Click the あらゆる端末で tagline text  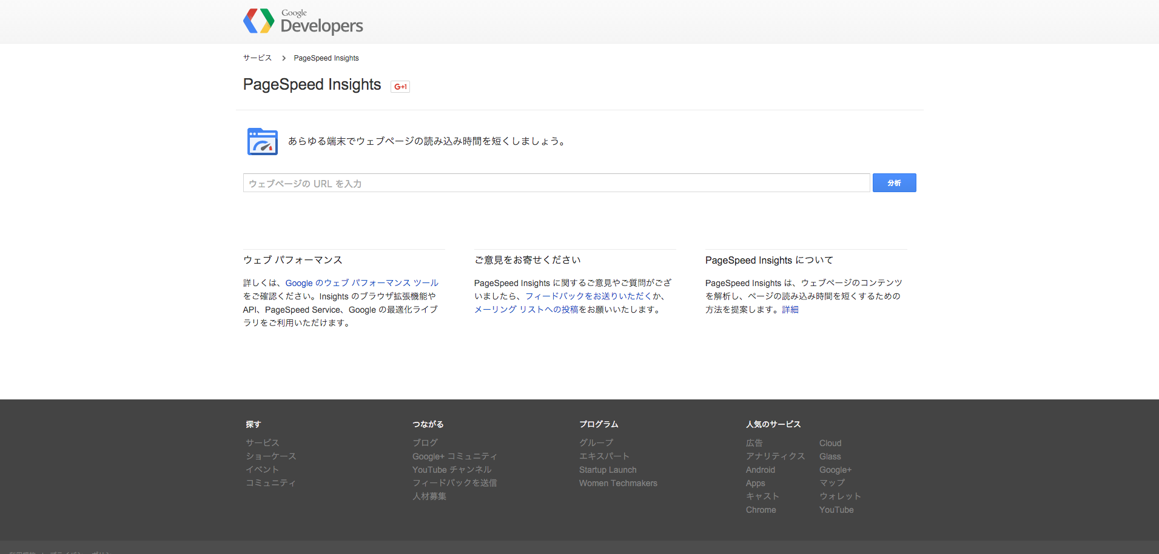[428, 141]
